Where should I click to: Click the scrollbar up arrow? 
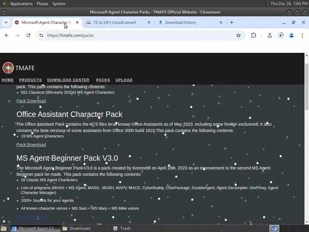coord(307,56)
